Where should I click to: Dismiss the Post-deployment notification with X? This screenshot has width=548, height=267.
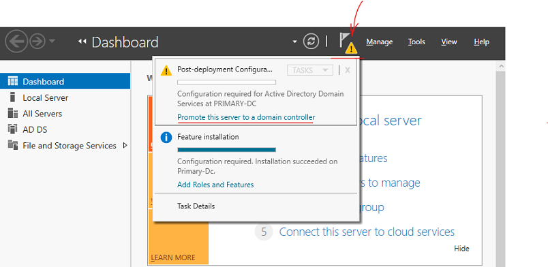348,70
